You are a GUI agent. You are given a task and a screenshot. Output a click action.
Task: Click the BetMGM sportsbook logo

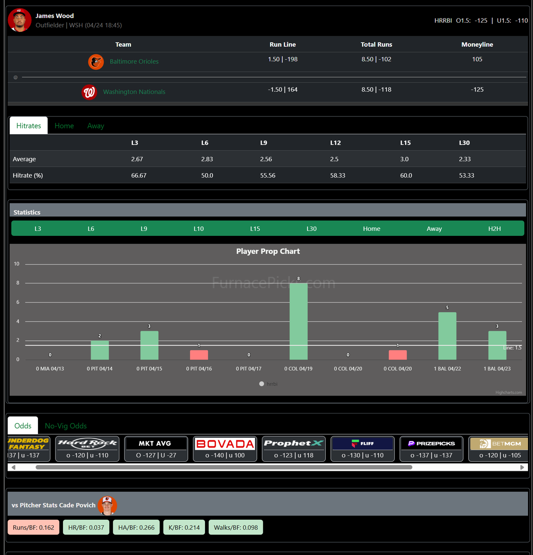[x=499, y=444]
